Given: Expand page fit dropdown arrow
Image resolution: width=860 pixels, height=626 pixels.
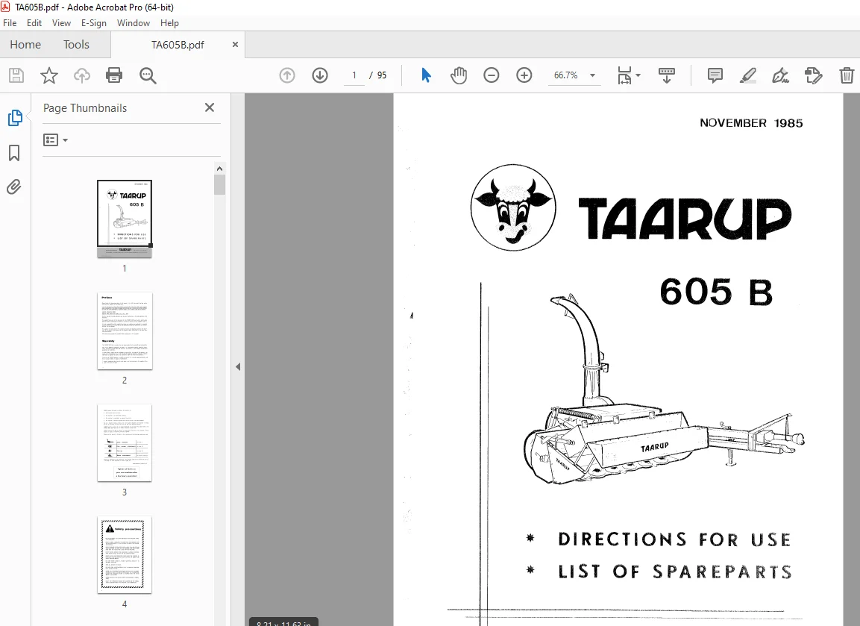Looking at the screenshot, I should tap(638, 75).
